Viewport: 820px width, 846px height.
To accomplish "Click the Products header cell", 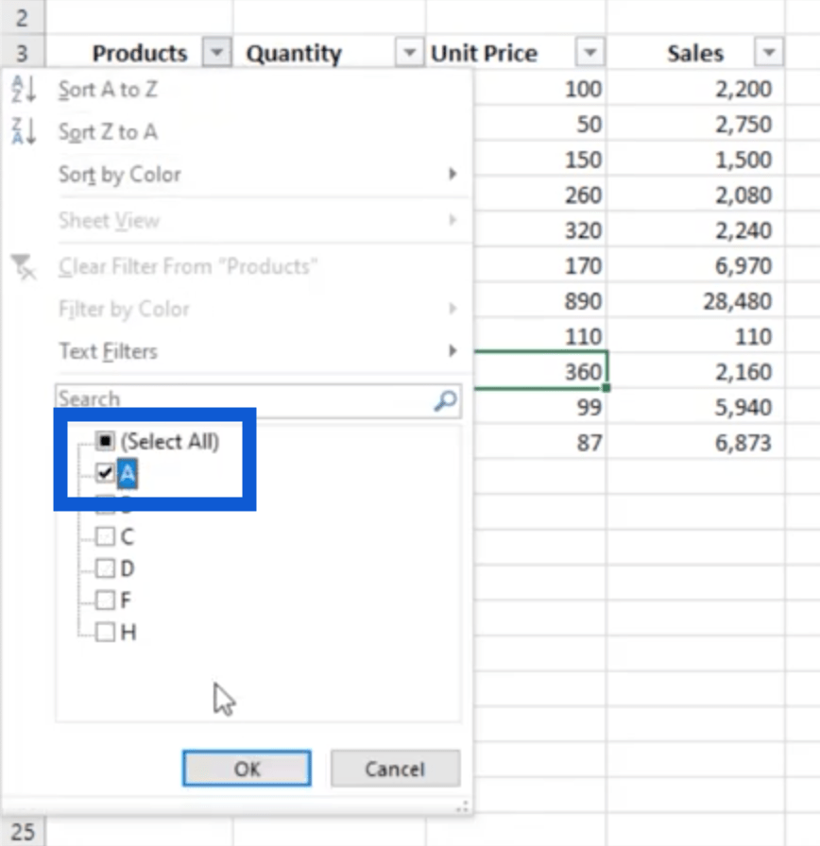I will pyautogui.click(x=139, y=53).
